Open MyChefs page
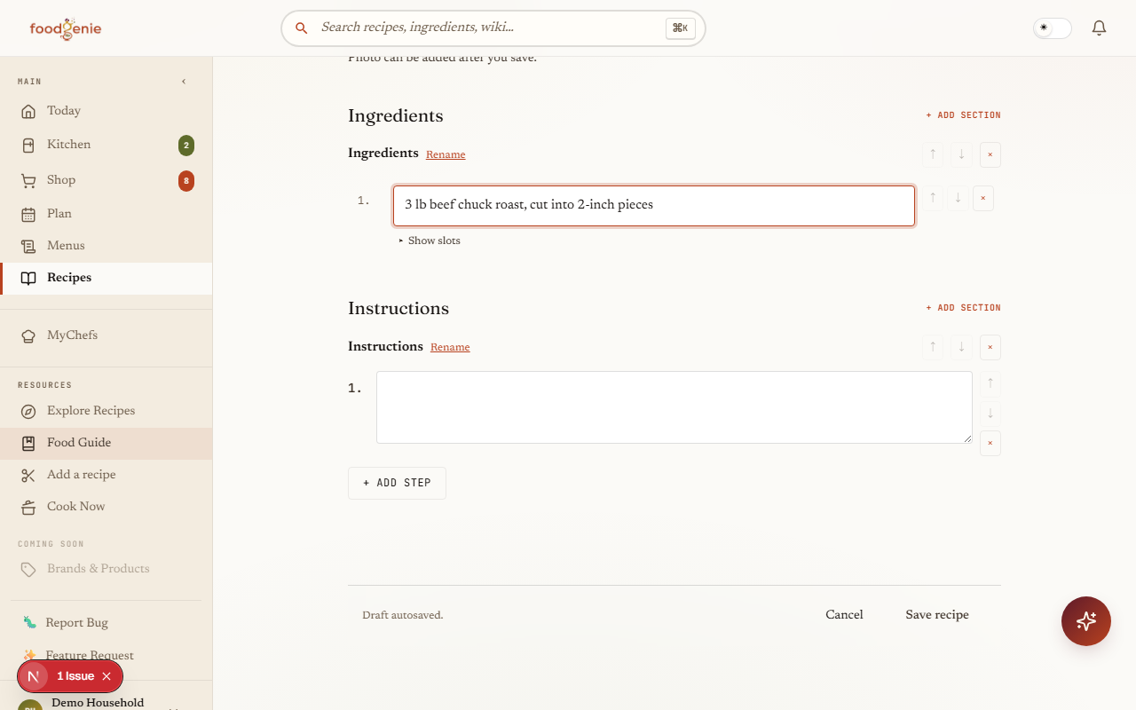This screenshot has width=1136, height=710. coord(106,335)
